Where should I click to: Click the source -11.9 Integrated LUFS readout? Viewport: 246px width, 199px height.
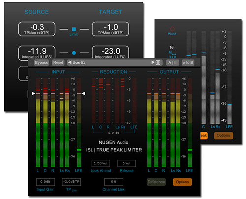point(36,52)
